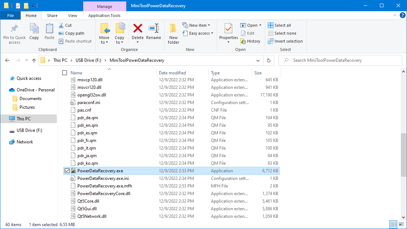407x229 pixels.
Task: Open Pictures folder in sidebar
Action: point(24,107)
